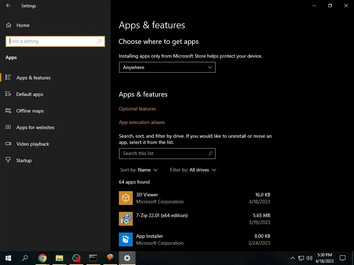Image resolution: width=354 pixels, height=265 pixels.
Task: Open Offline maps settings
Action: point(55,111)
